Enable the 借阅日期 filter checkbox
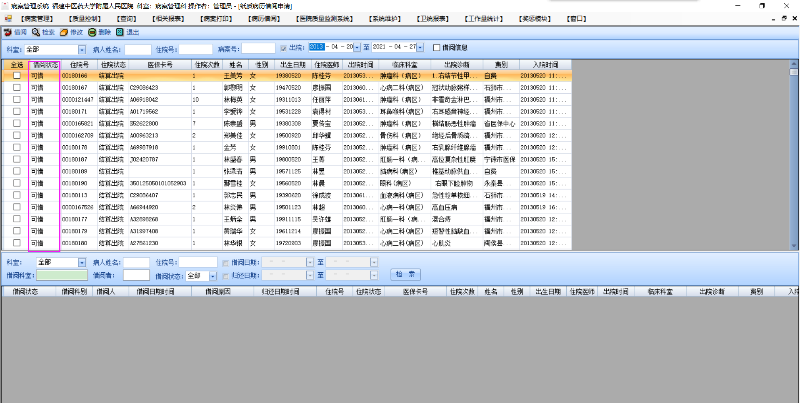Image resolution: width=800 pixels, height=403 pixels. pyautogui.click(x=225, y=263)
